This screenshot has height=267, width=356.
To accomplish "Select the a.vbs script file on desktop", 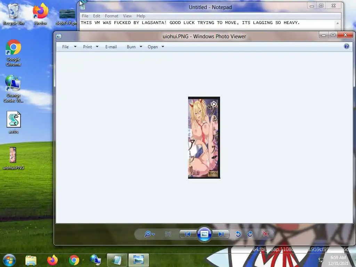I will click(14, 122).
